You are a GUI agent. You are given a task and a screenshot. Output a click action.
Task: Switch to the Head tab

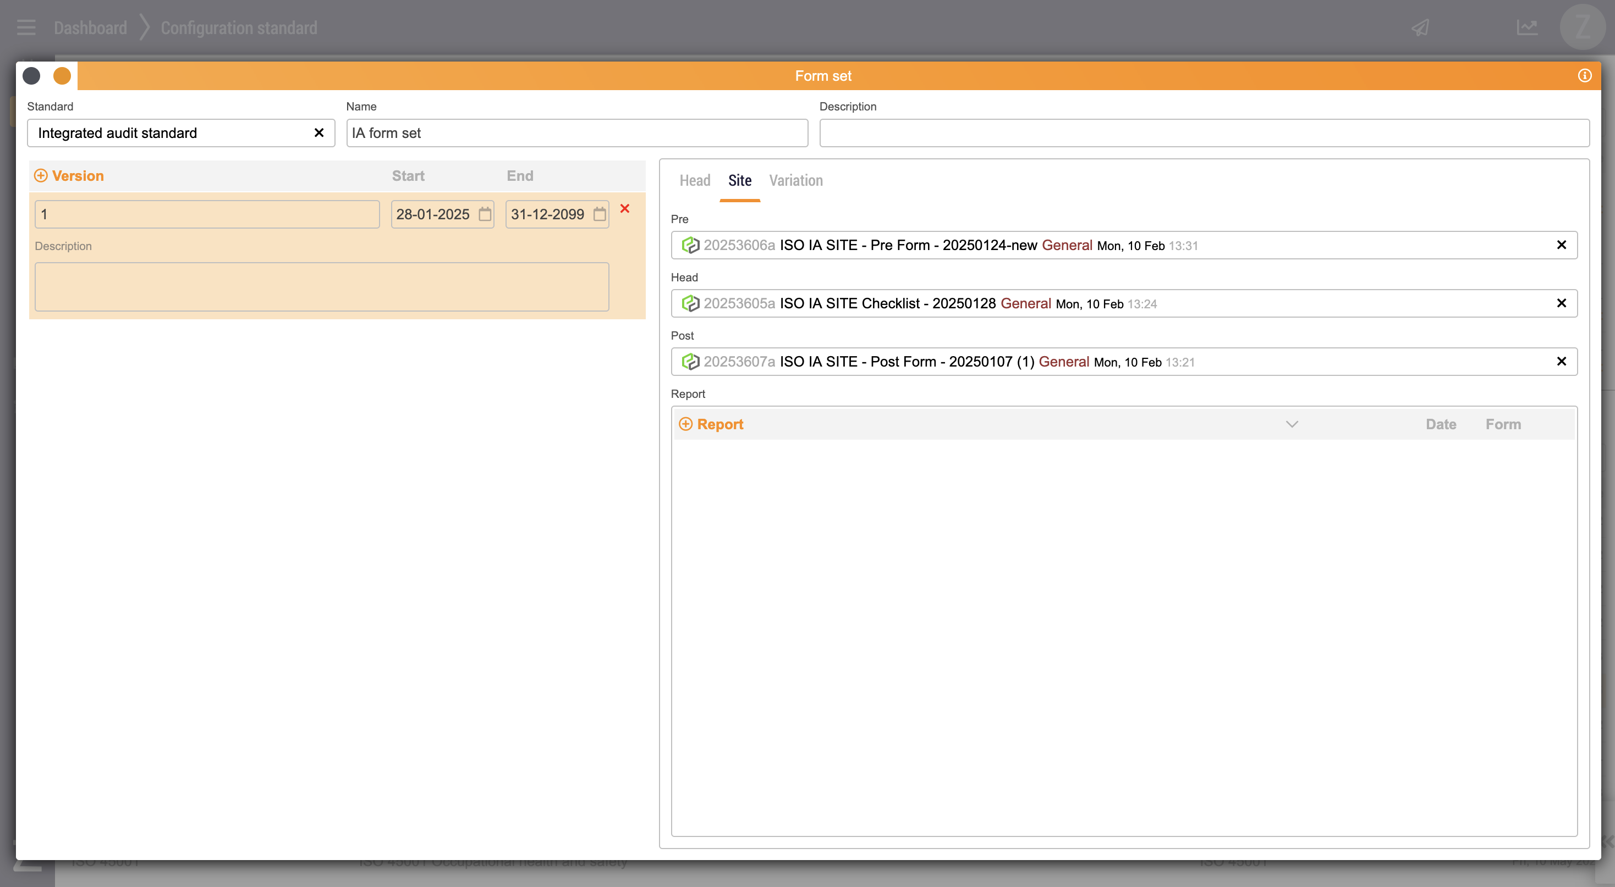point(695,180)
